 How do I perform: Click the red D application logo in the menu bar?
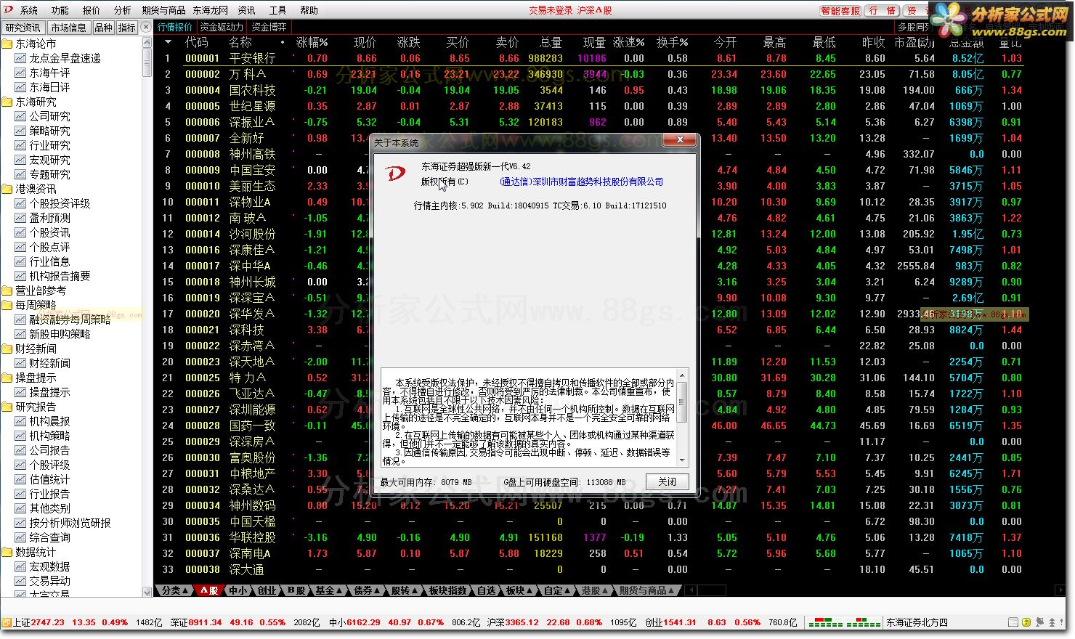tap(9, 9)
